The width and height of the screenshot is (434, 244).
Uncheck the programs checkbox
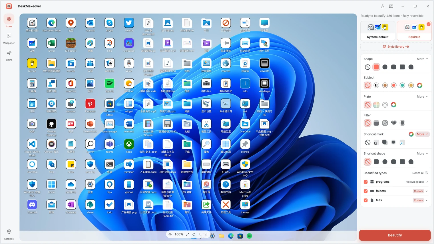[x=365, y=182]
